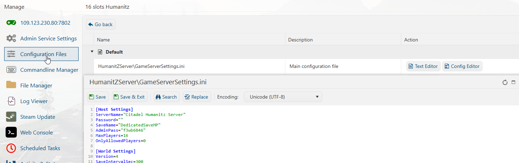
Task: Open the Encoding Unicode (UTF-8) dropdown
Action: pos(283,97)
